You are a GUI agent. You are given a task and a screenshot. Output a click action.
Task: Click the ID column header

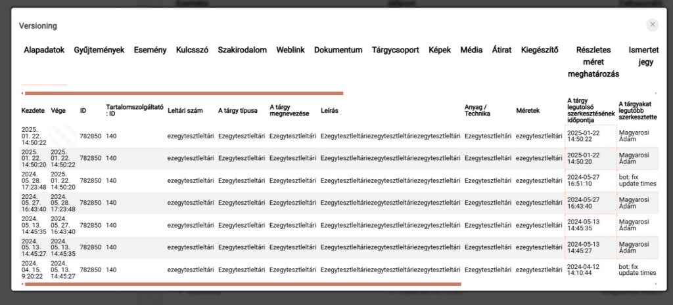(x=83, y=110)
